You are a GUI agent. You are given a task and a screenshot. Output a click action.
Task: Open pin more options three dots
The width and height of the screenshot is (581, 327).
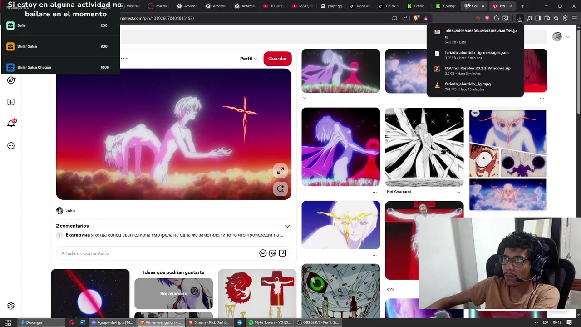point(124,59)
